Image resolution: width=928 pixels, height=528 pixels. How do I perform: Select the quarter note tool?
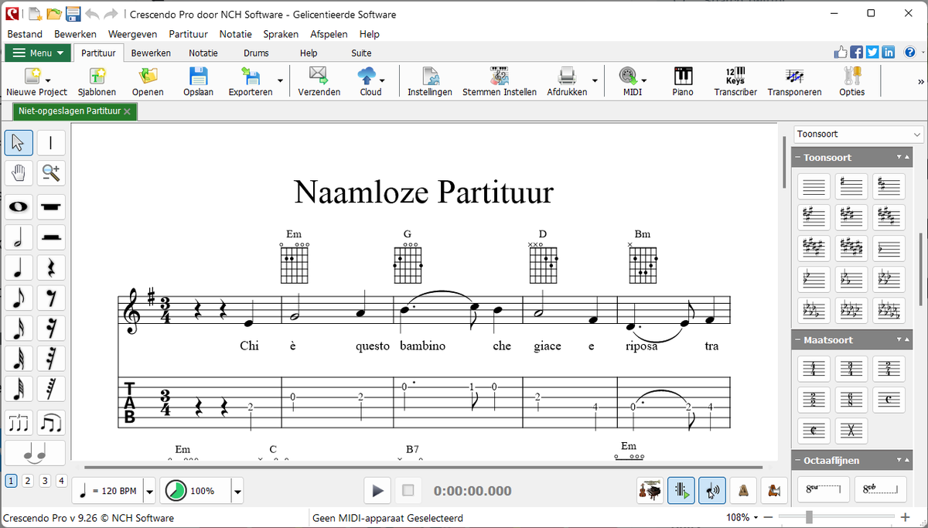(19, 267)
